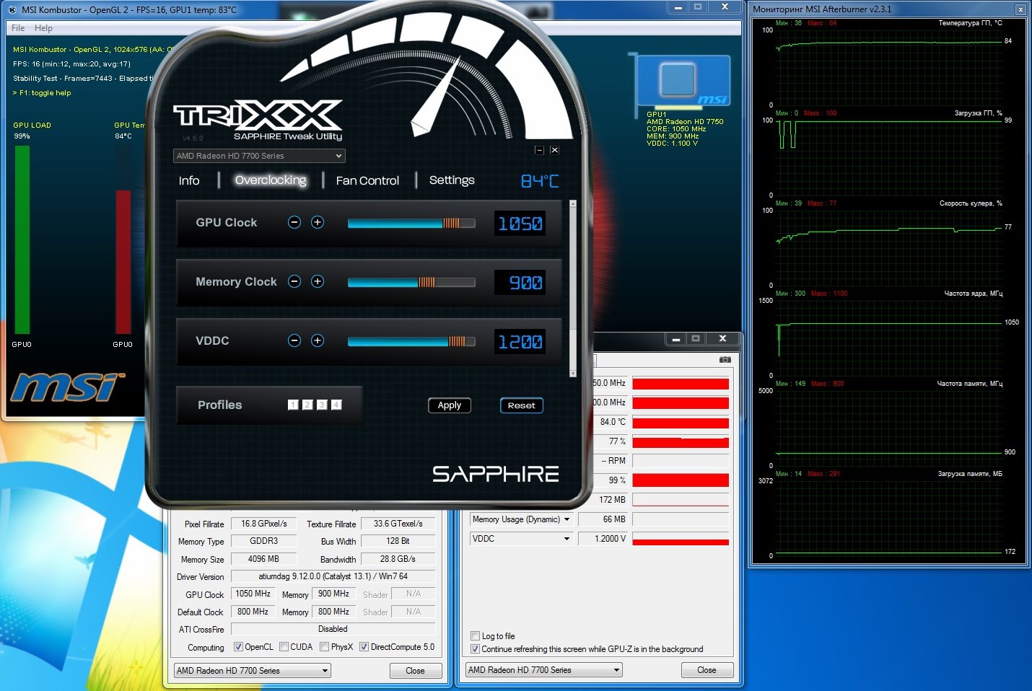The height and width of the screenshot is (691, 1032).
Task: Click the Memory Clock slider
Action: point(411,283)
